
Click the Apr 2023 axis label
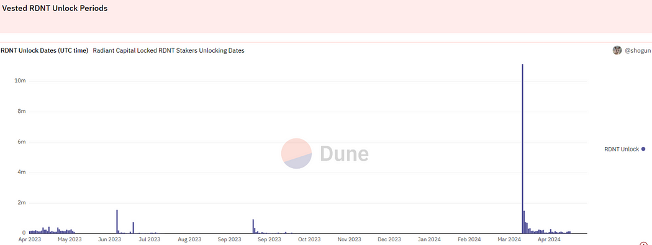[30, 239]
